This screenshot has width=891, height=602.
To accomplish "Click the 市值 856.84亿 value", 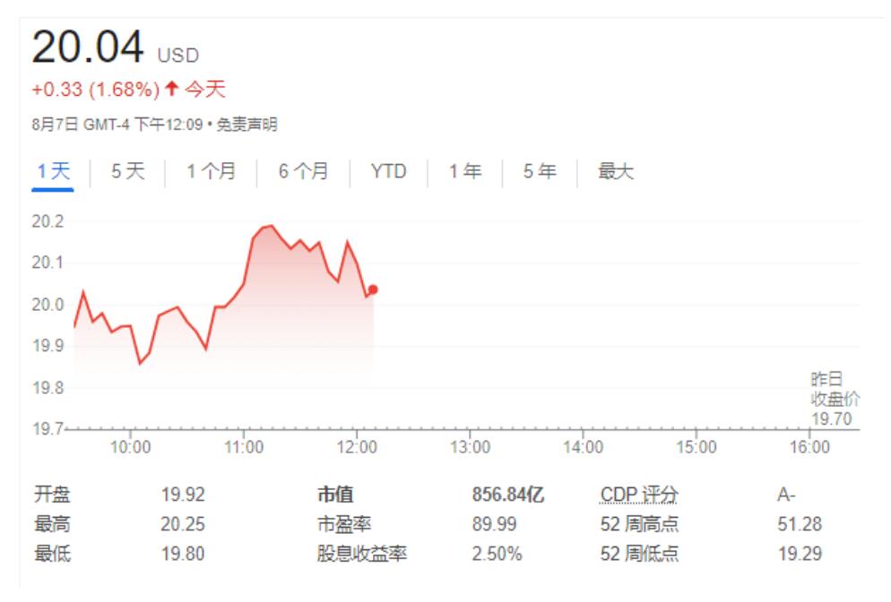I will (508, 494).
